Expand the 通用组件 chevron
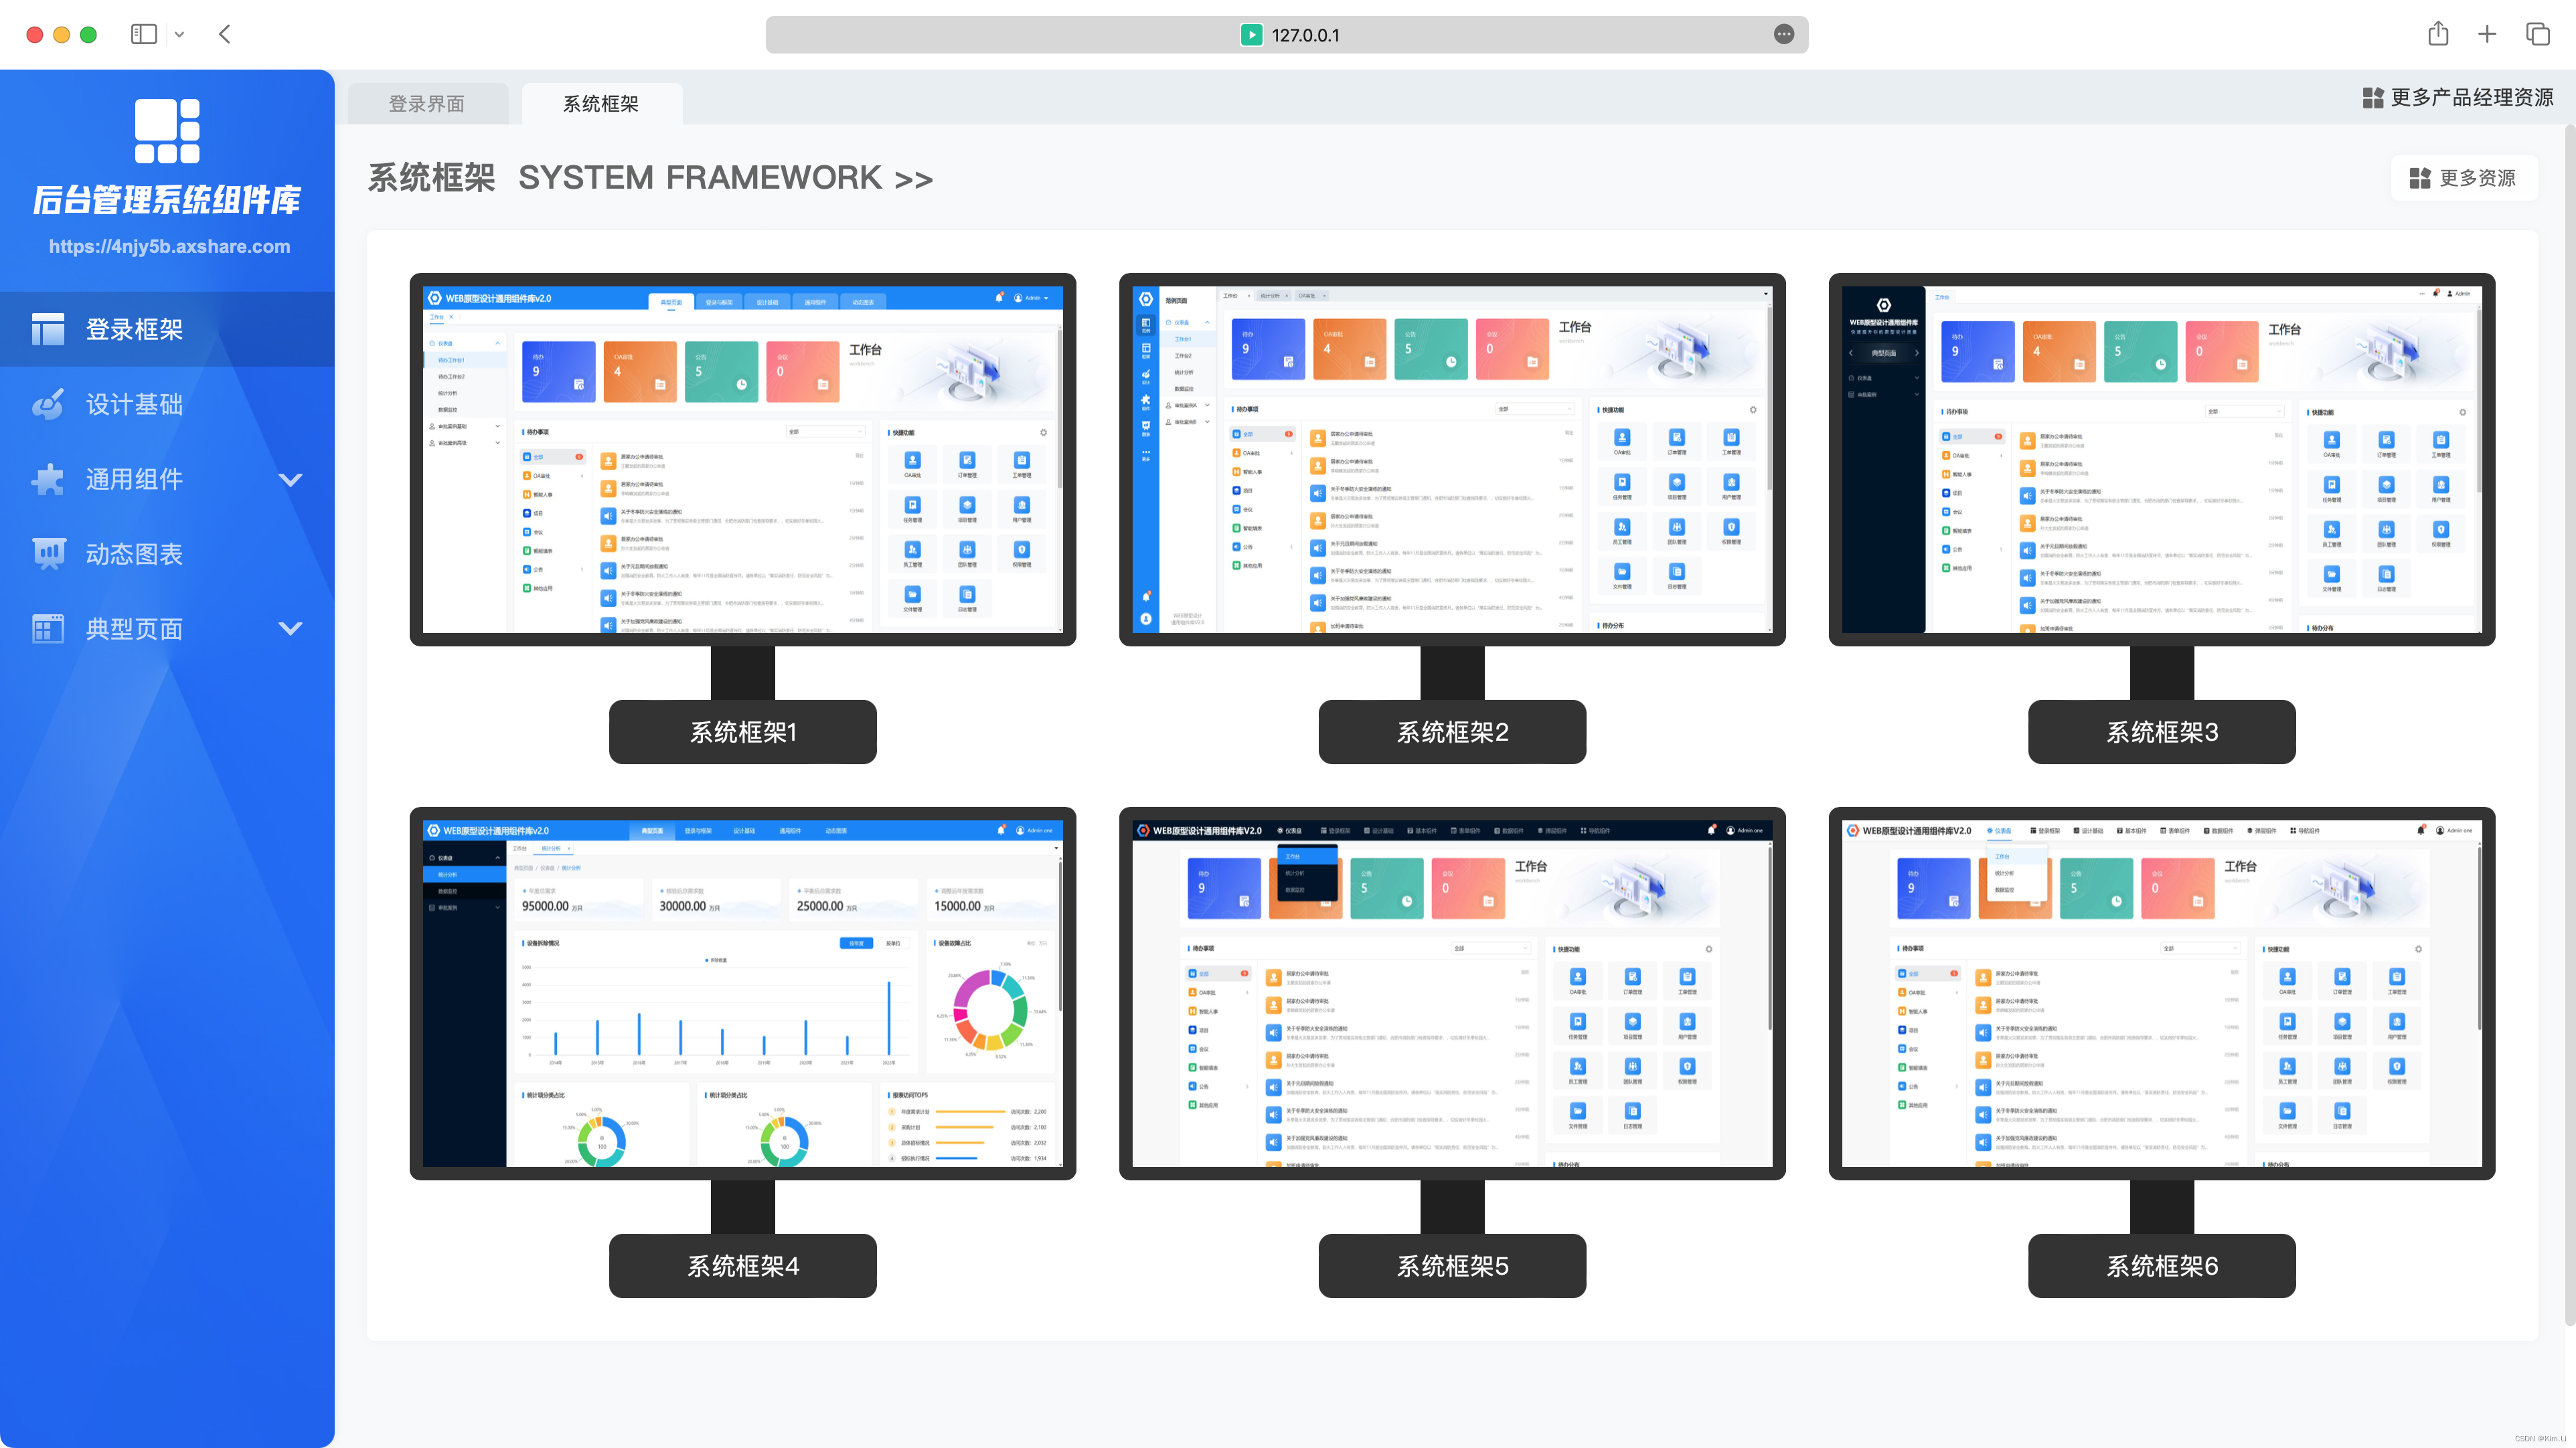Image resolution: width=2576 pixels, height=1448 pixels. point(290,480)
